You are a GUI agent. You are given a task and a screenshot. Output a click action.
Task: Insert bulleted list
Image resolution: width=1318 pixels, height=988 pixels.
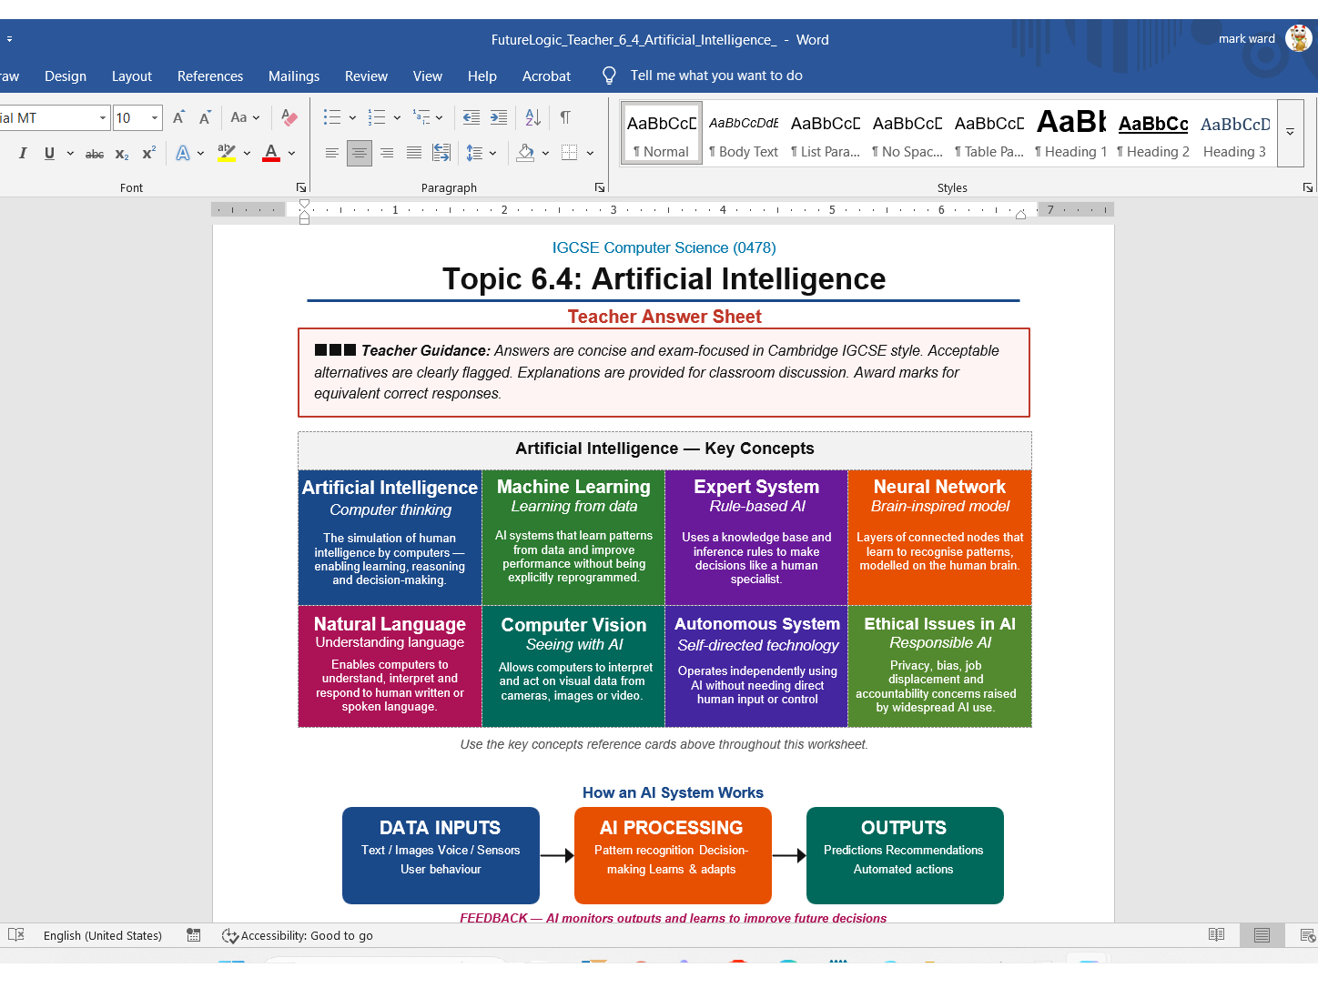(x=332, y=117)
